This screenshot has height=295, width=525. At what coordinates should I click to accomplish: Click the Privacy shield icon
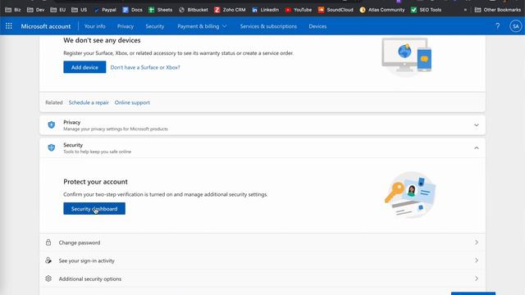(51, 125)
